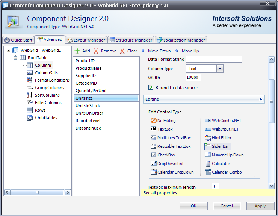
Task: Select the Slider Bar icon
Action: [x=208, y=146]
